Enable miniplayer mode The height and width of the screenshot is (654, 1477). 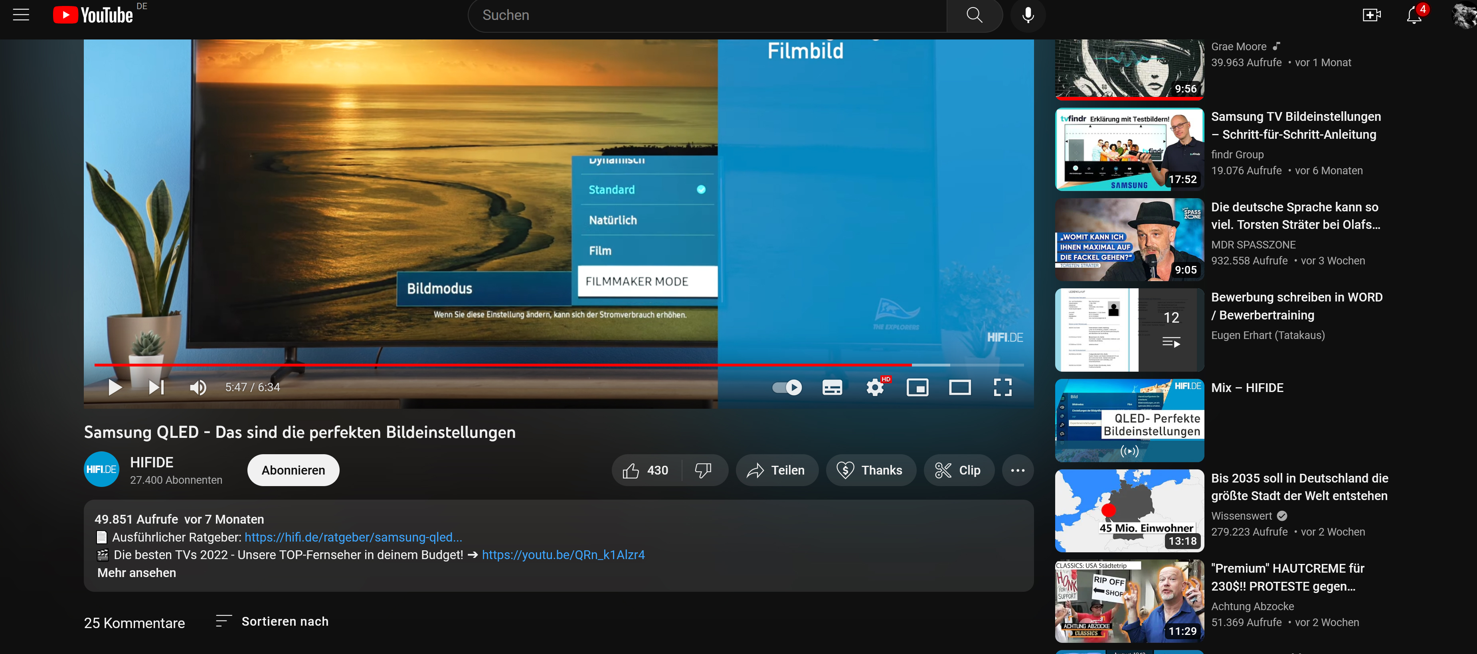917,388
